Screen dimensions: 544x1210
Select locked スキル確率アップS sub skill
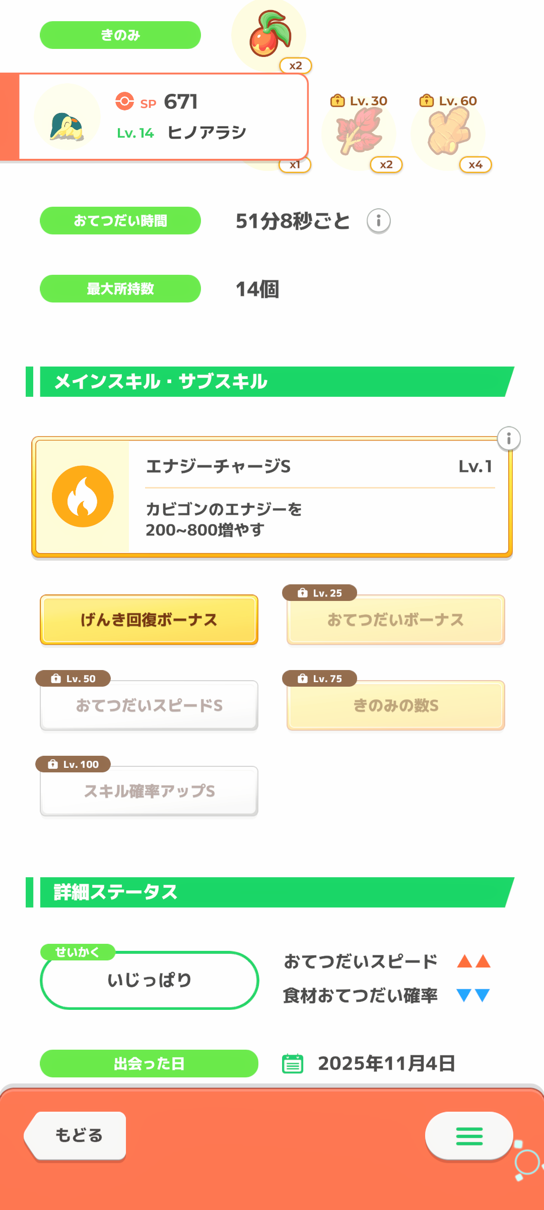click(149, 791)
